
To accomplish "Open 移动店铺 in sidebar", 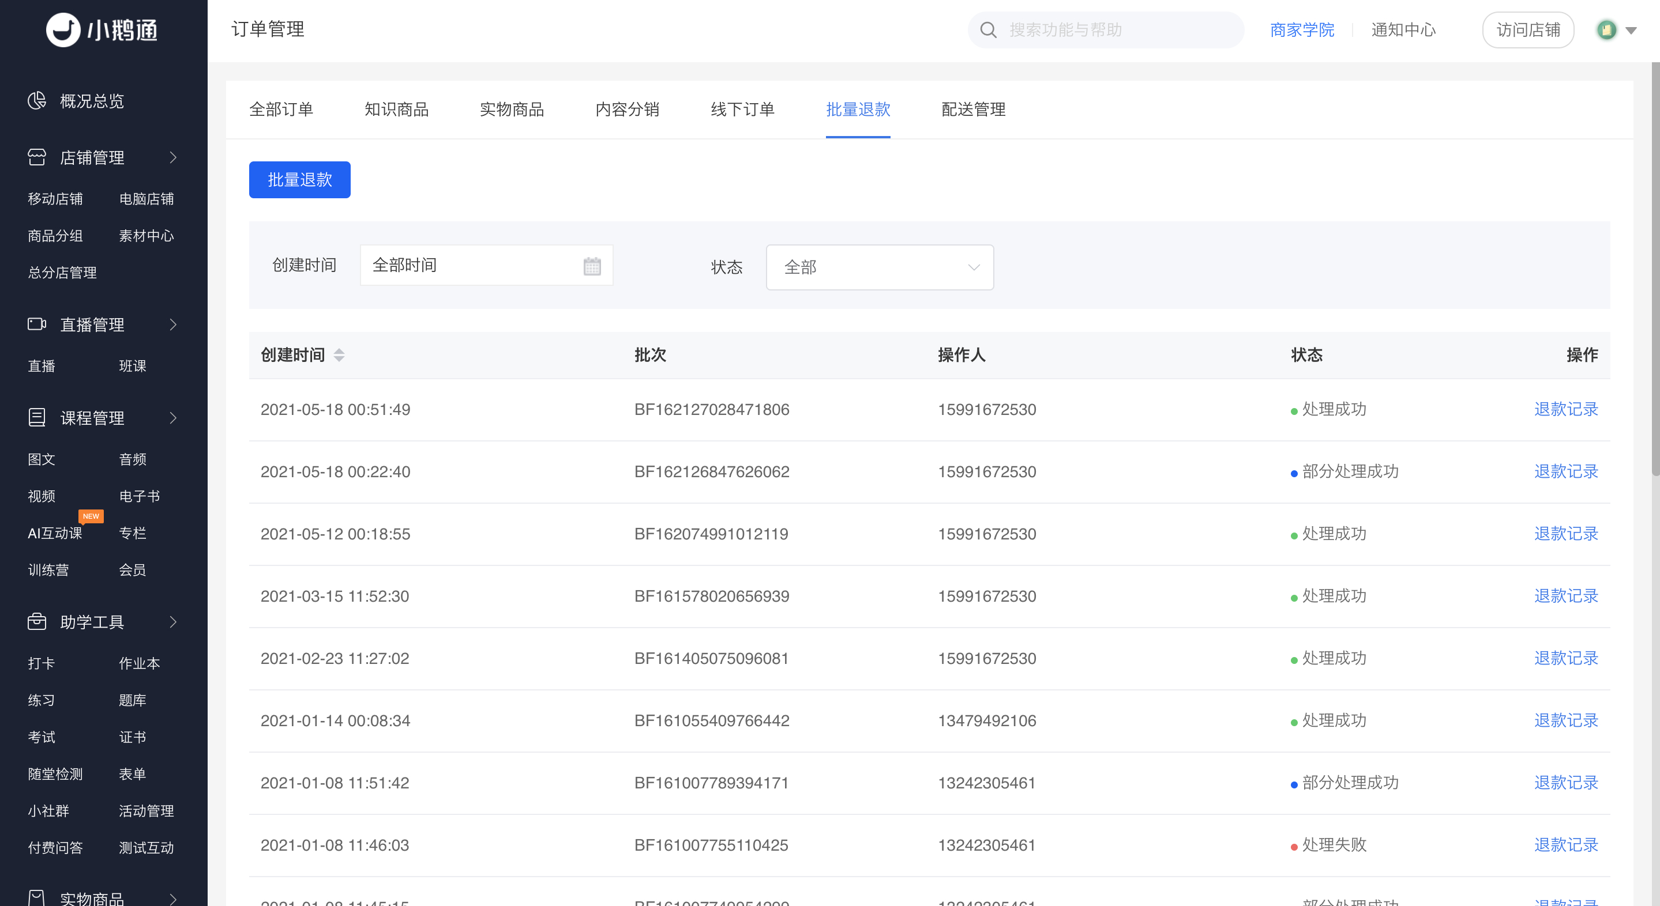I will (55, 199).
